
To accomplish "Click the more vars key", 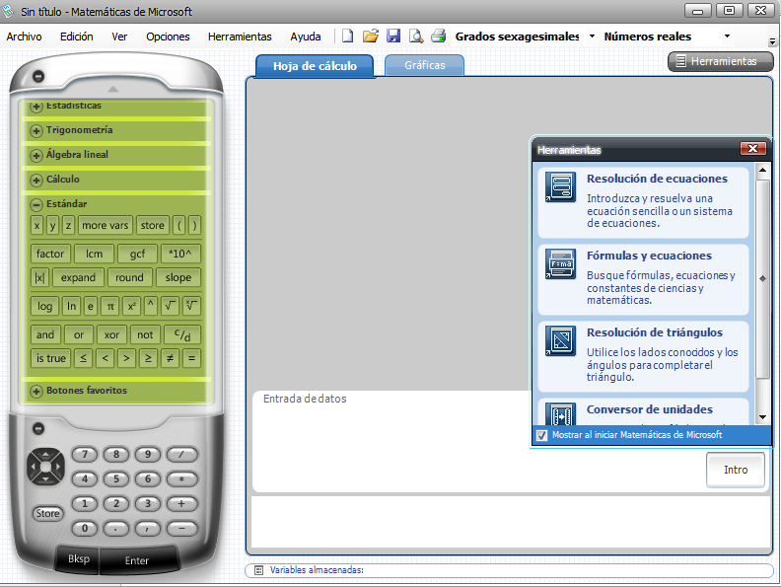I will [x=106, y=225].
